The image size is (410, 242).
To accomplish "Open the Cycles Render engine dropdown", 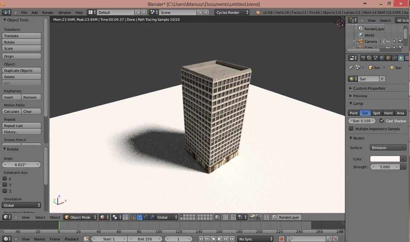I will [x=232, y=12].
